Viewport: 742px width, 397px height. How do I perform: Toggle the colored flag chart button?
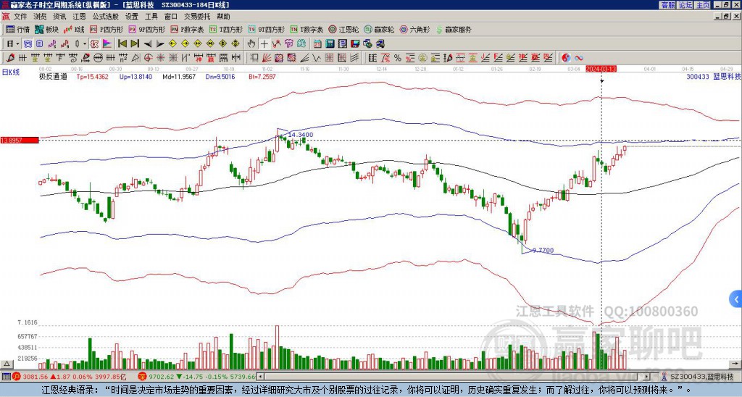click(x=107, y=44)
